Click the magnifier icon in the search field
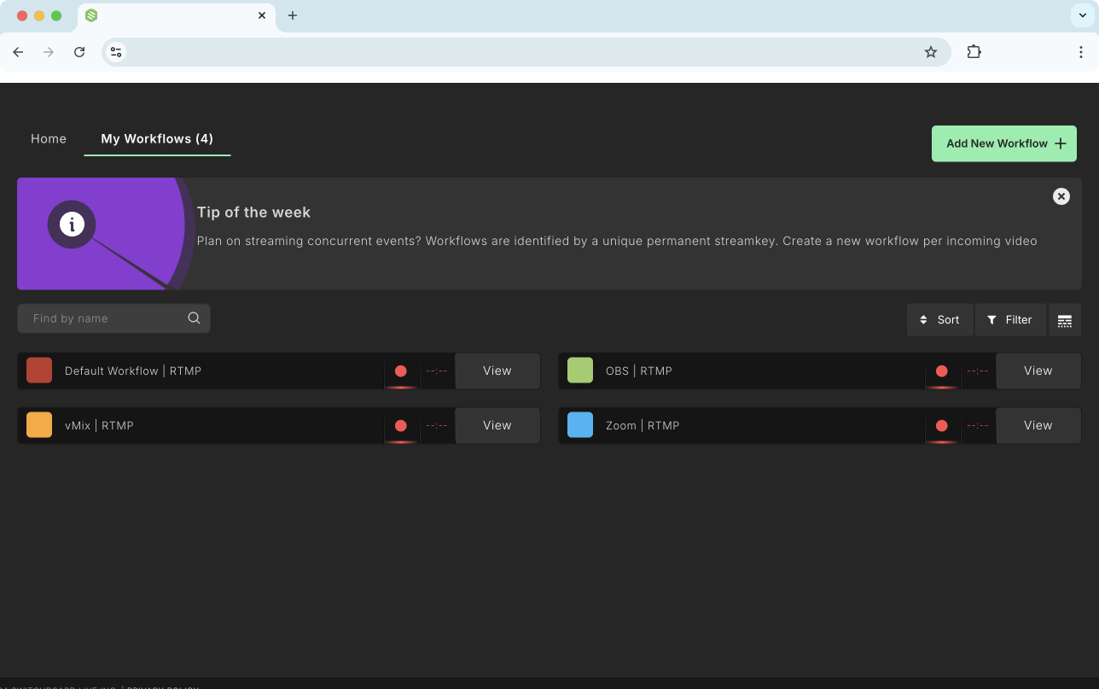 pos(194,318)
